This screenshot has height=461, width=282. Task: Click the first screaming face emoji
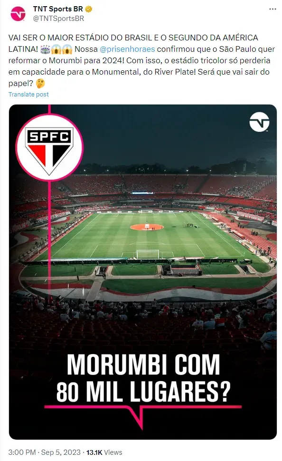pos(56,49)
